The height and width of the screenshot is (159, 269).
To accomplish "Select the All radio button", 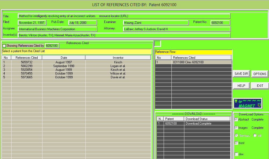I will tap(255, 135).
